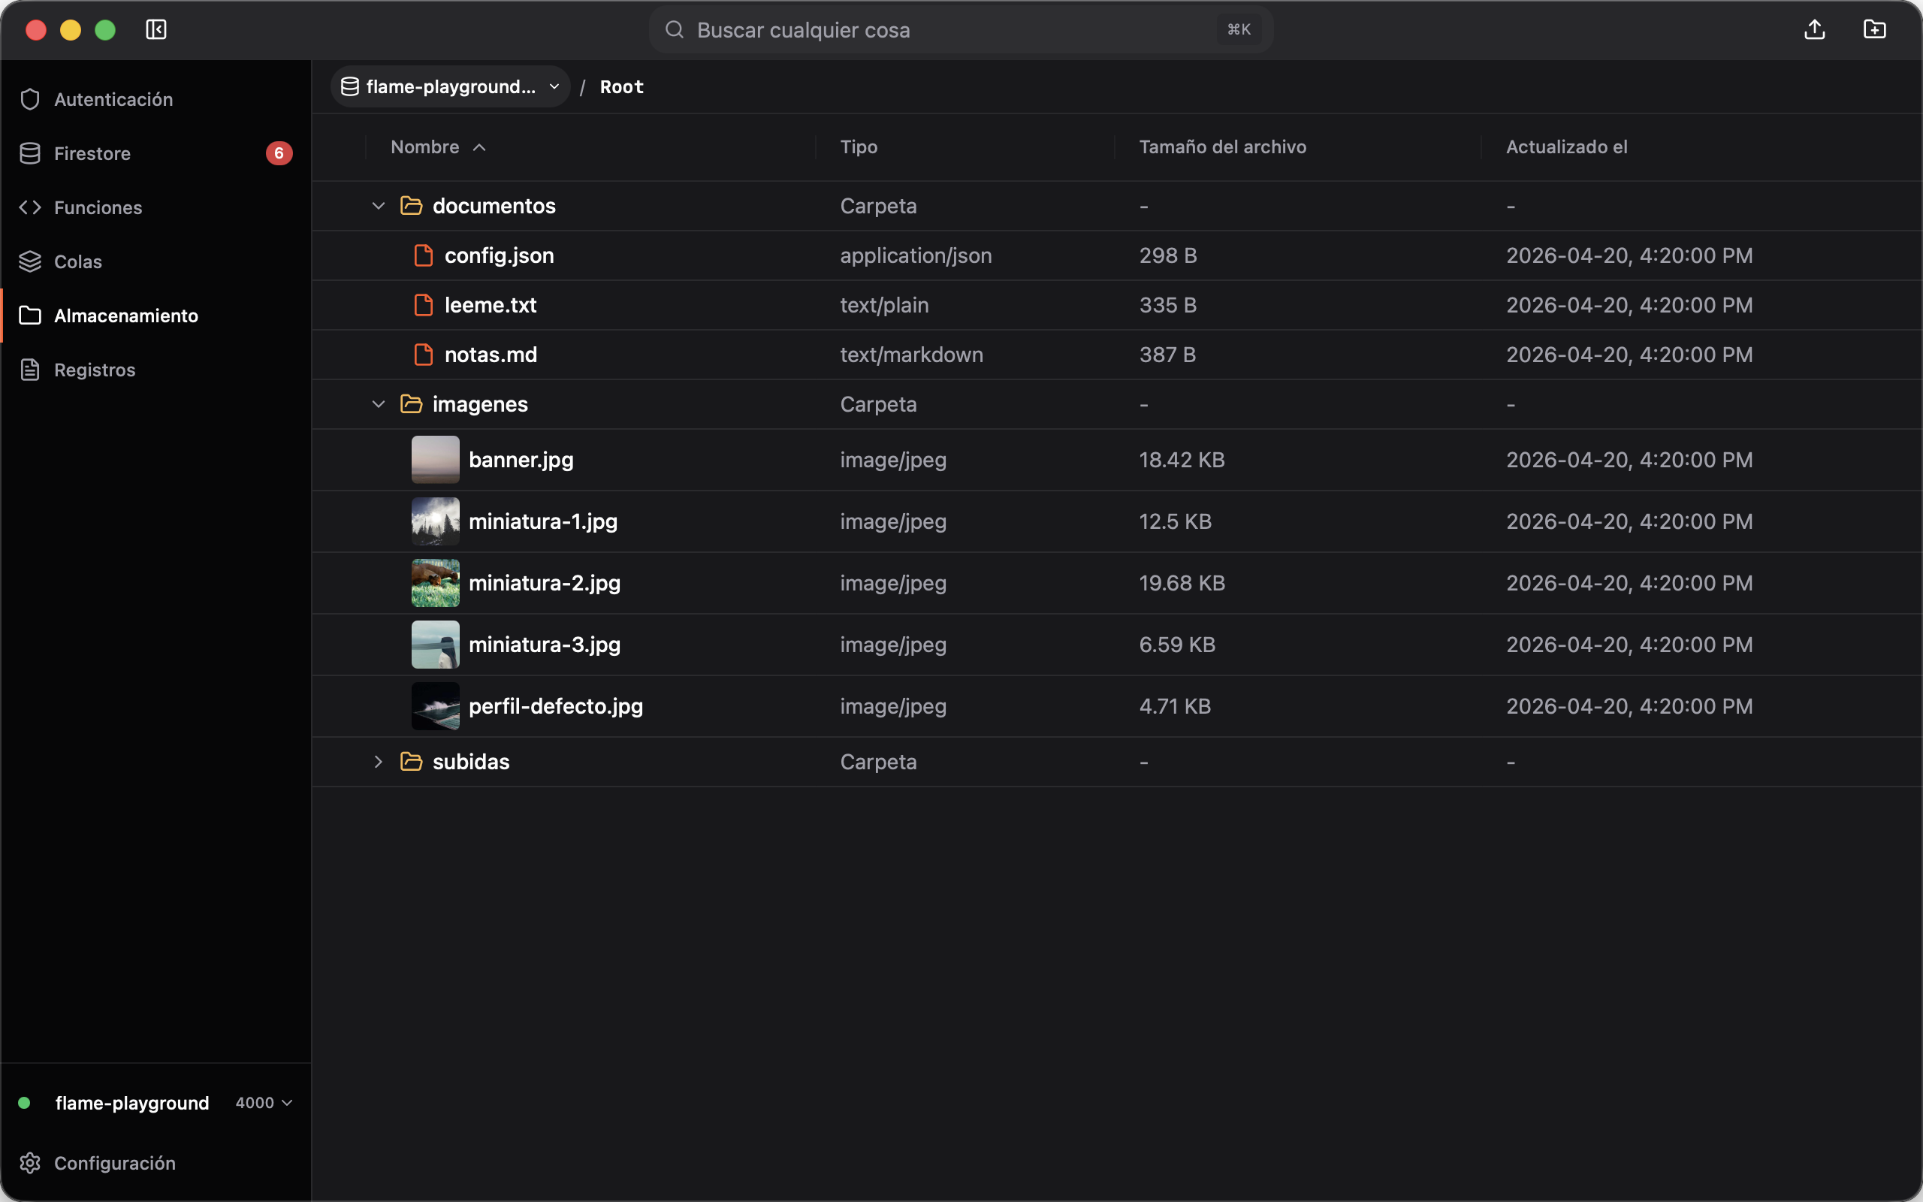Viewport: 1923px width, 1202px height.
Task: Click the text/markdown type cell
Action: (x=911, y=355)
